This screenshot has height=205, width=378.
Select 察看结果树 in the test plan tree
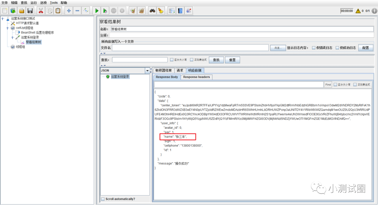pyautogui.click(x=34, y=42)
